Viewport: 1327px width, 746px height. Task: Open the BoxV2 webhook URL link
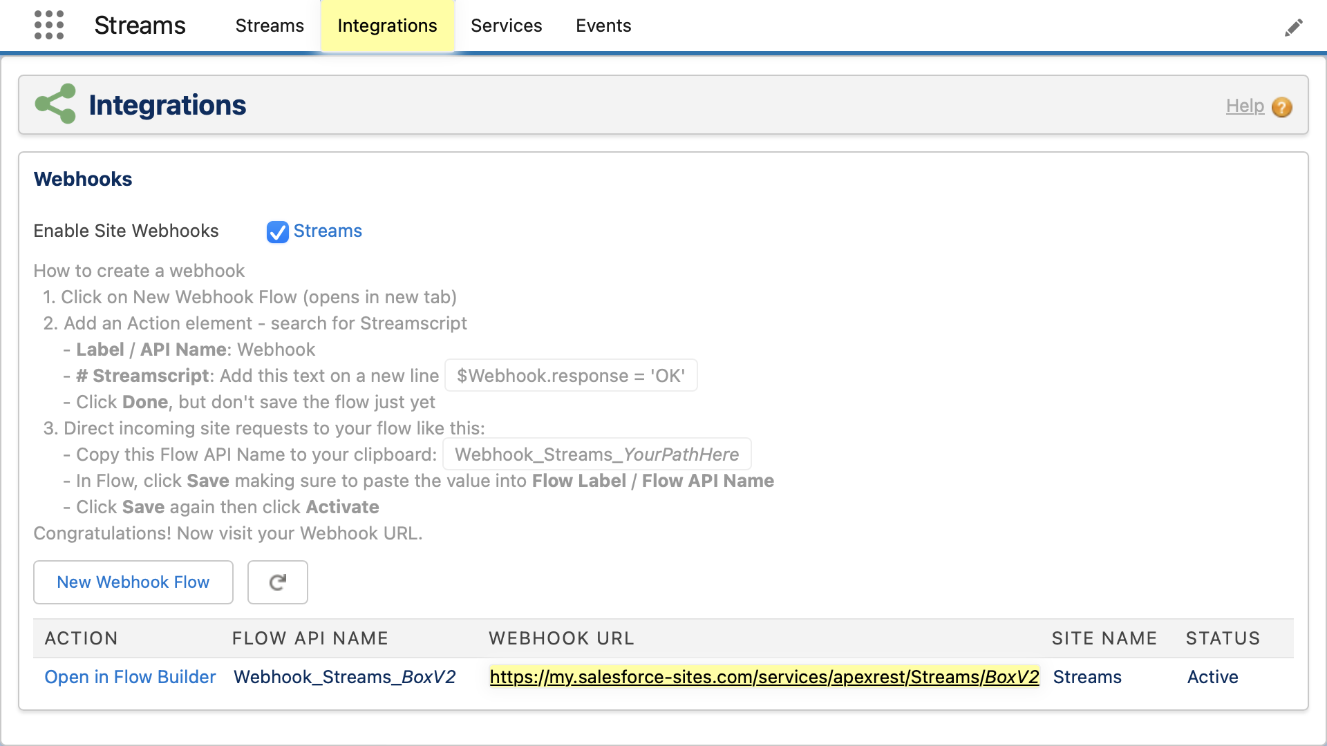pyautogui.click(x=764, y=677)
